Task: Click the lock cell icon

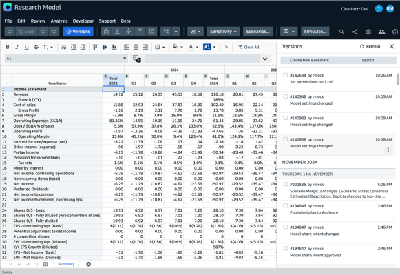Action: point(106,32)
